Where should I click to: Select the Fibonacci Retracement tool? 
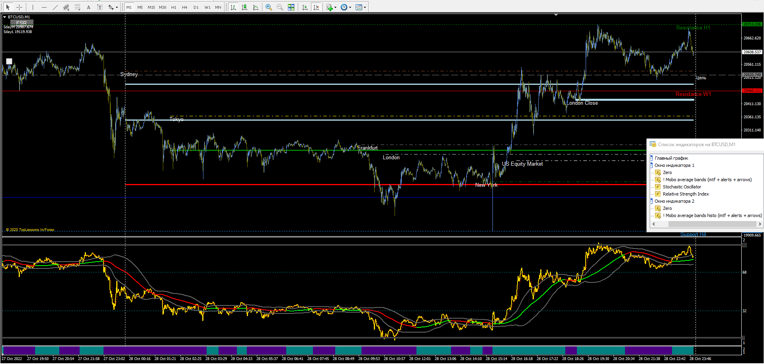pyautogui.click(x=78, y=7)
